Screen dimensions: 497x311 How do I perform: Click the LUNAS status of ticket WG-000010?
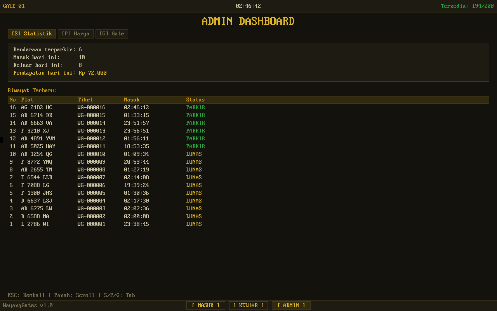click(x=194, y=154)
